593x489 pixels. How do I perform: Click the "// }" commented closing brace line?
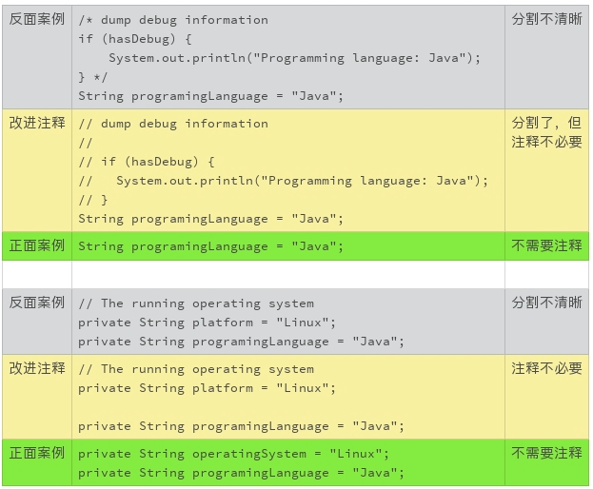93,200
